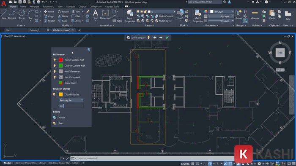
Task: Insert a Table
Action: (x=118, y=21)
